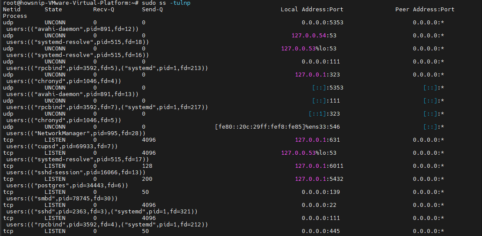This screenshot has width=482, height=236.
Task: Select the 'Recv-Q' column header
Action: 104,10
